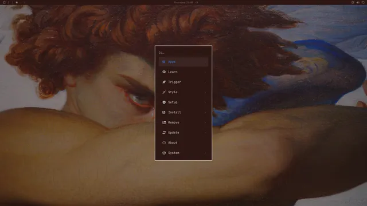Expand the Trigger submenu chevron
Image resolution: width=367 pixels, height=206 pixels.
[x=205, y=82]
